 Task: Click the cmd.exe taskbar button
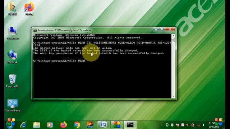coord(130,125)
